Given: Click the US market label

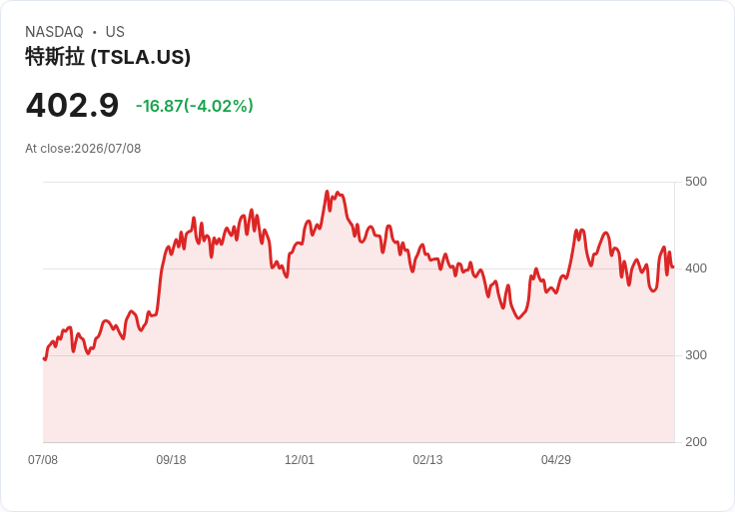Looking at the screenshot, I should (115, 32).
